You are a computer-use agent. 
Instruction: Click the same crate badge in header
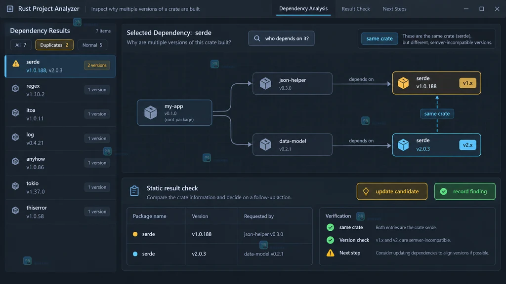coord(379,38)
